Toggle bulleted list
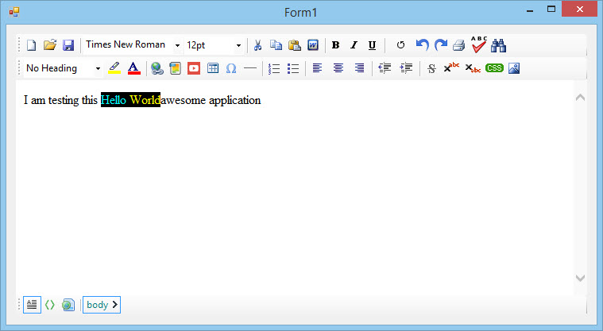Viewport: 603px width, 331px height. [x=293, y=68]
